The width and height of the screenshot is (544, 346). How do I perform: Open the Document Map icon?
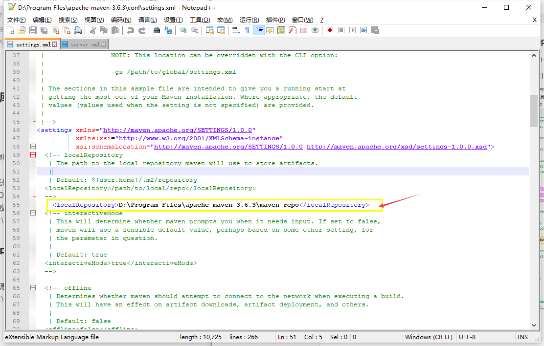pyautogui.click(x=281, y=30)
